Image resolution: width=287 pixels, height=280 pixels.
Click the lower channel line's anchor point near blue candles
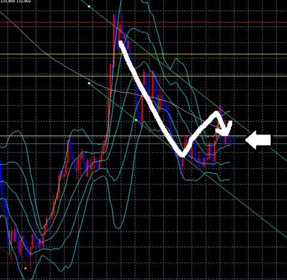[136, 120]
